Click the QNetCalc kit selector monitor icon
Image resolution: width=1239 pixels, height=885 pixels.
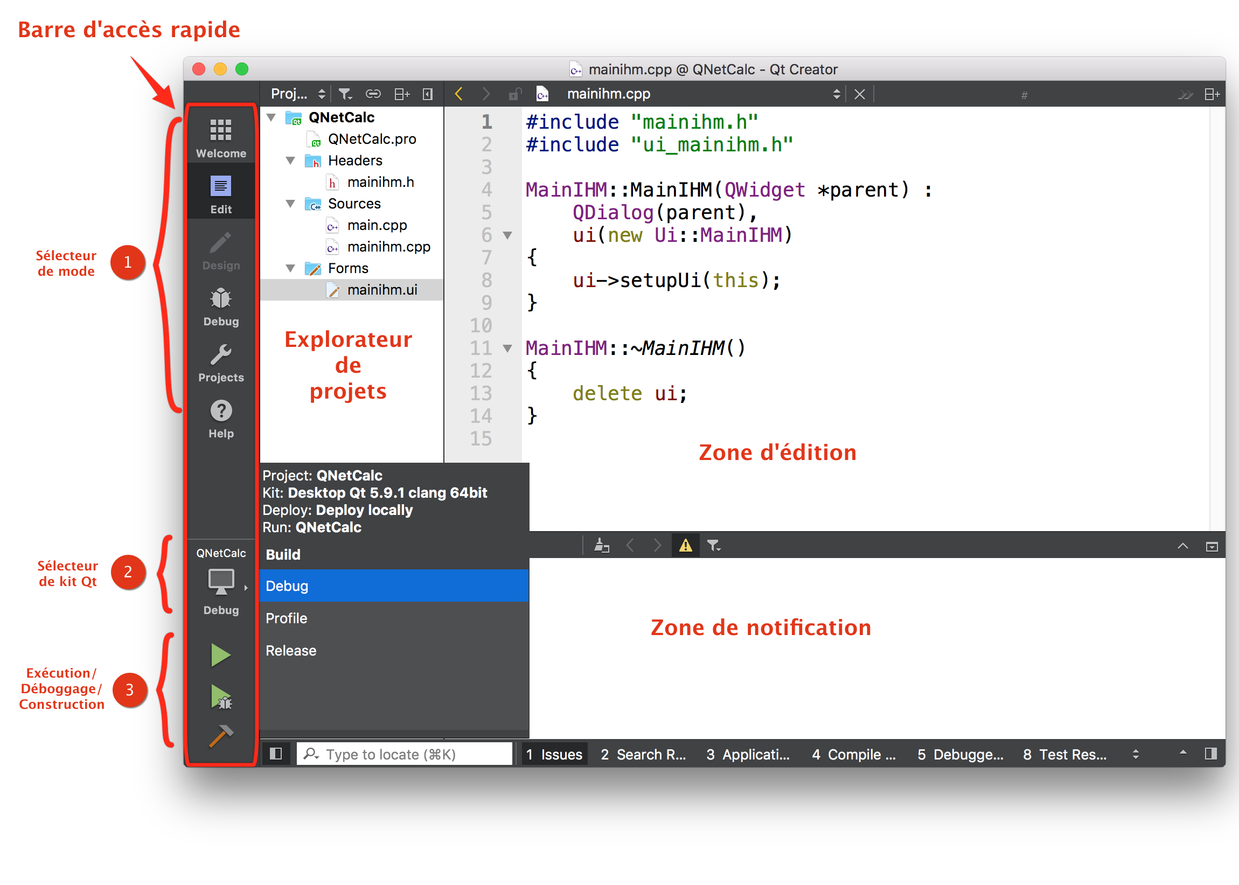(x=221, y=581)
